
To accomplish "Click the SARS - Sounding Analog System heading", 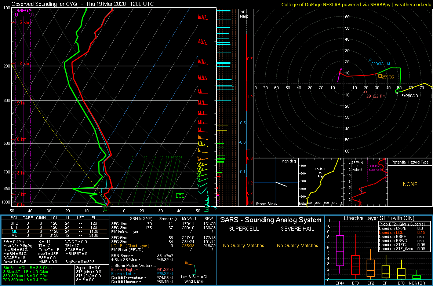I will pos(271,220).
